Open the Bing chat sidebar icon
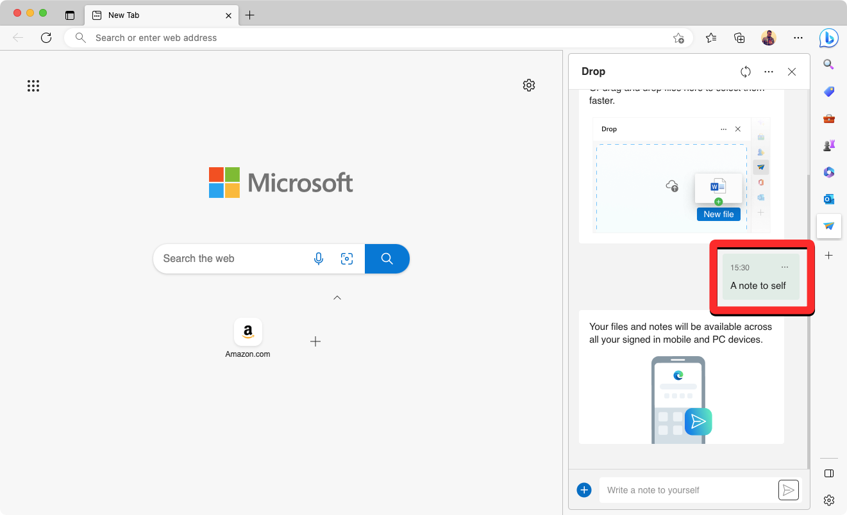The height and width of the screenshot is (515, 847). (x=828, y=38)
